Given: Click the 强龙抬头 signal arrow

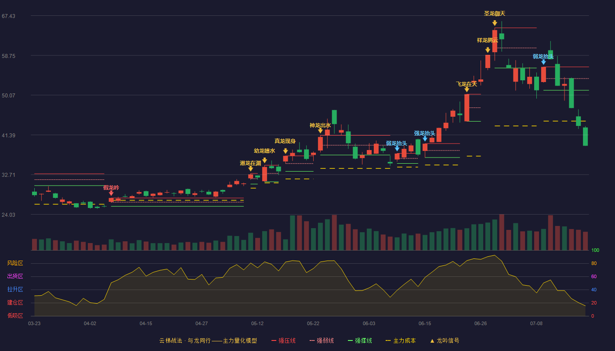Looking at the screenshot, I should pos(425,139).
